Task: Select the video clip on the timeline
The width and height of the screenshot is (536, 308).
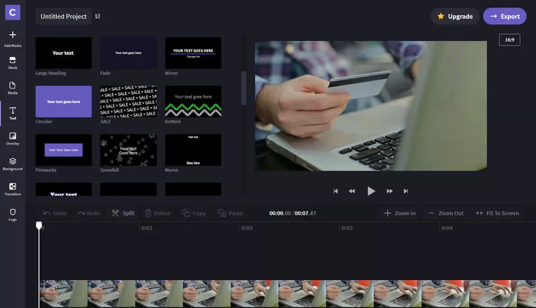Action: [287, 294]
